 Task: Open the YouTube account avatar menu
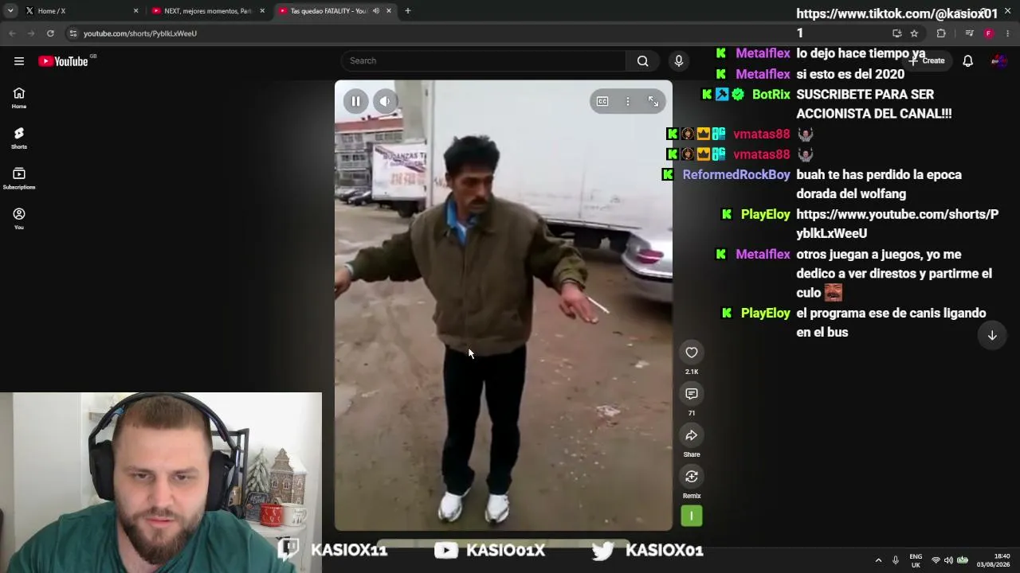[x=998, y=61]
